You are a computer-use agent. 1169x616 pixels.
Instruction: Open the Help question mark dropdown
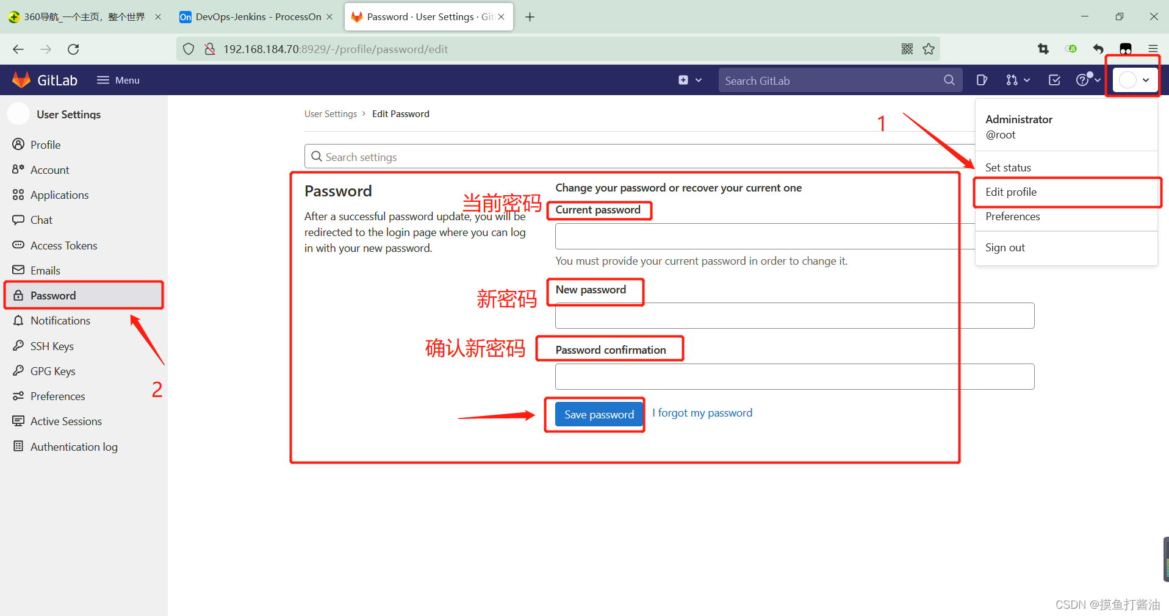1087,80
